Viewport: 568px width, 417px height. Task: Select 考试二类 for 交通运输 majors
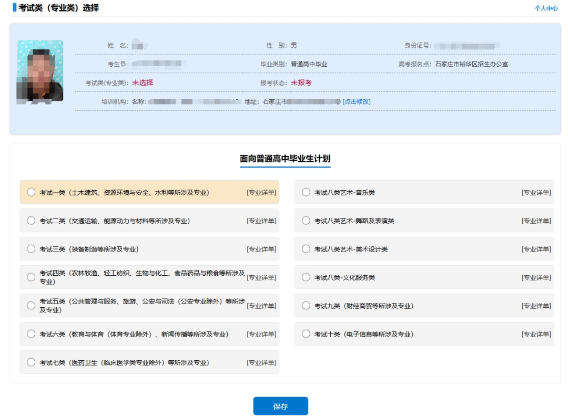pos(31,221)
